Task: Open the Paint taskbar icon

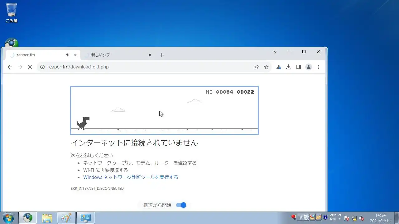Action: coord(66,218)
